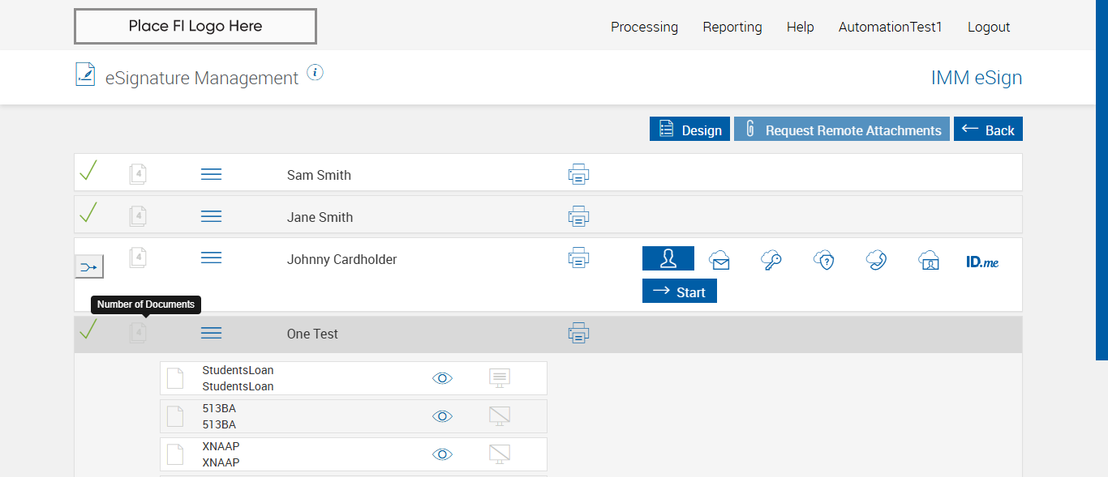The width and height of the screenshot is (1108, 477).
Task: Select the in-person signer icon button
Action: click(668, 258)
